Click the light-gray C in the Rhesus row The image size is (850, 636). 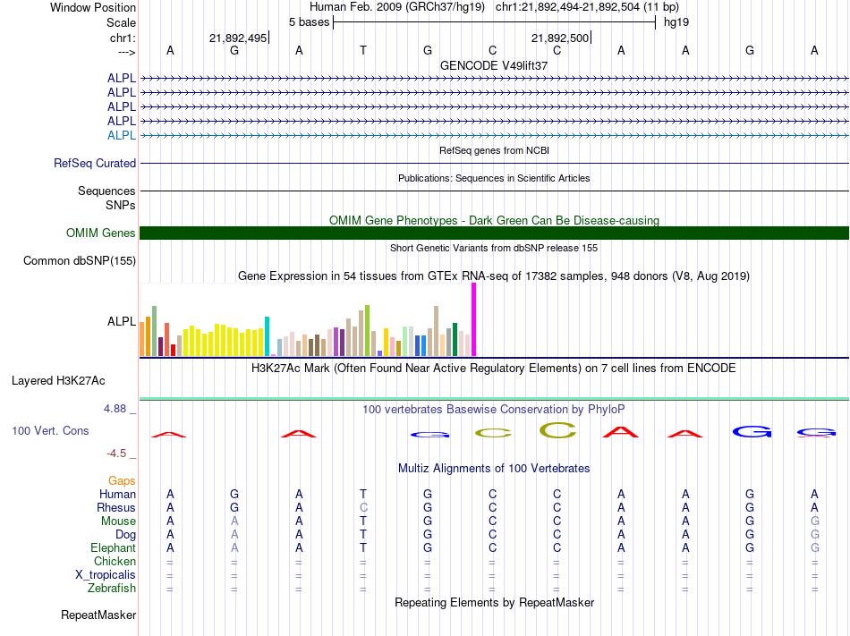point(363,507)
